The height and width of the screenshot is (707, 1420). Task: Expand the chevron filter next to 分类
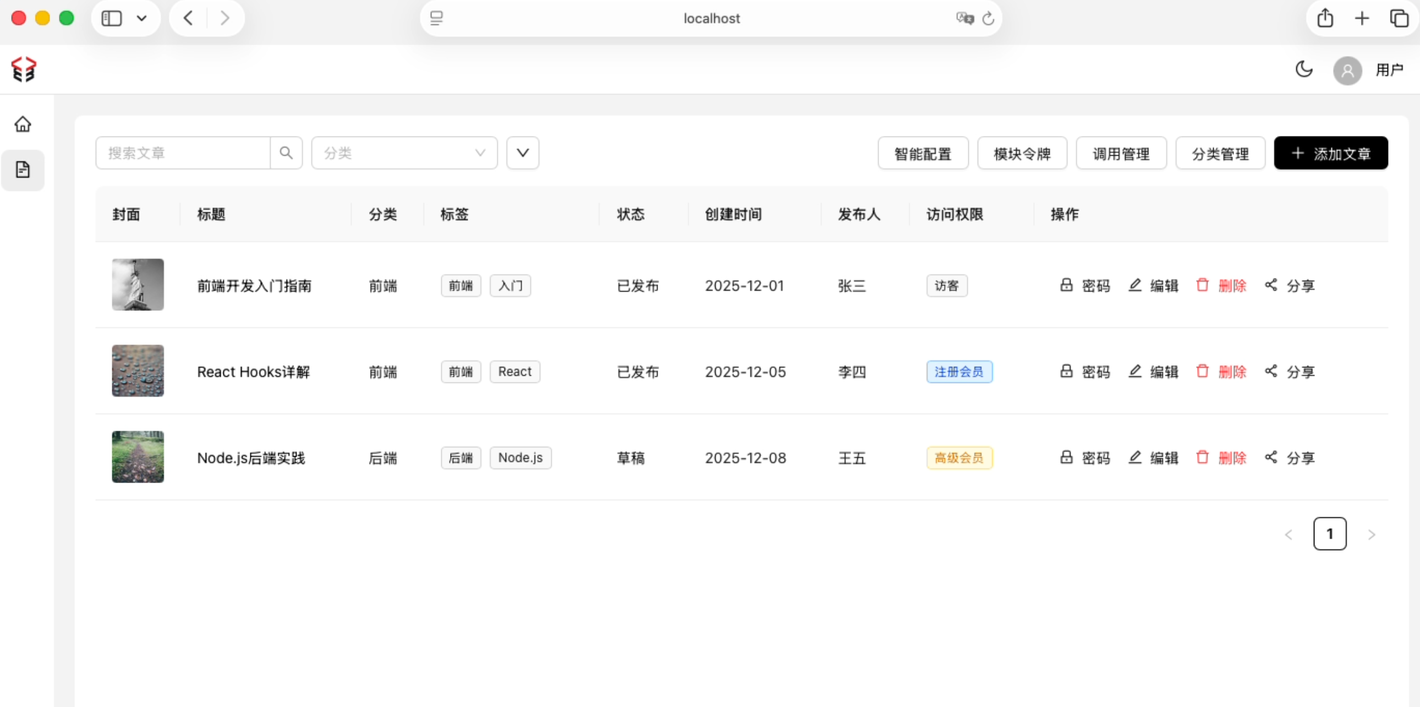[x=522, y=152]
